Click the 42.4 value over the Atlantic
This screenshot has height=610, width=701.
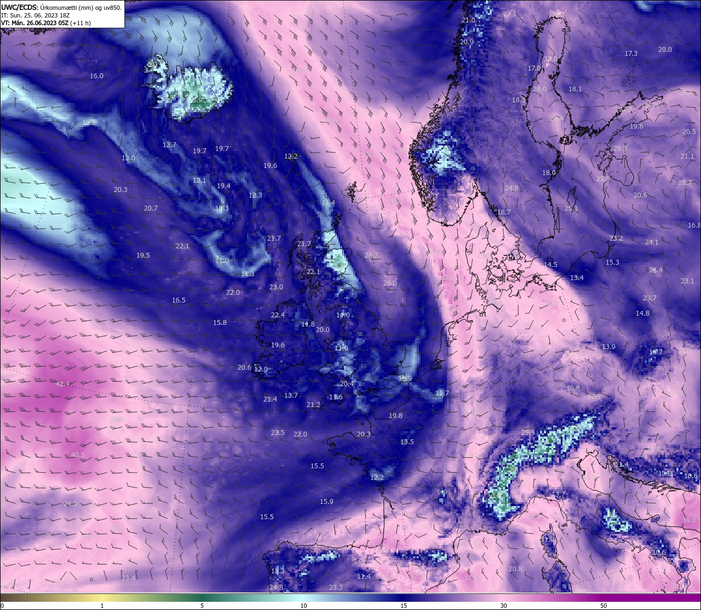63,384
